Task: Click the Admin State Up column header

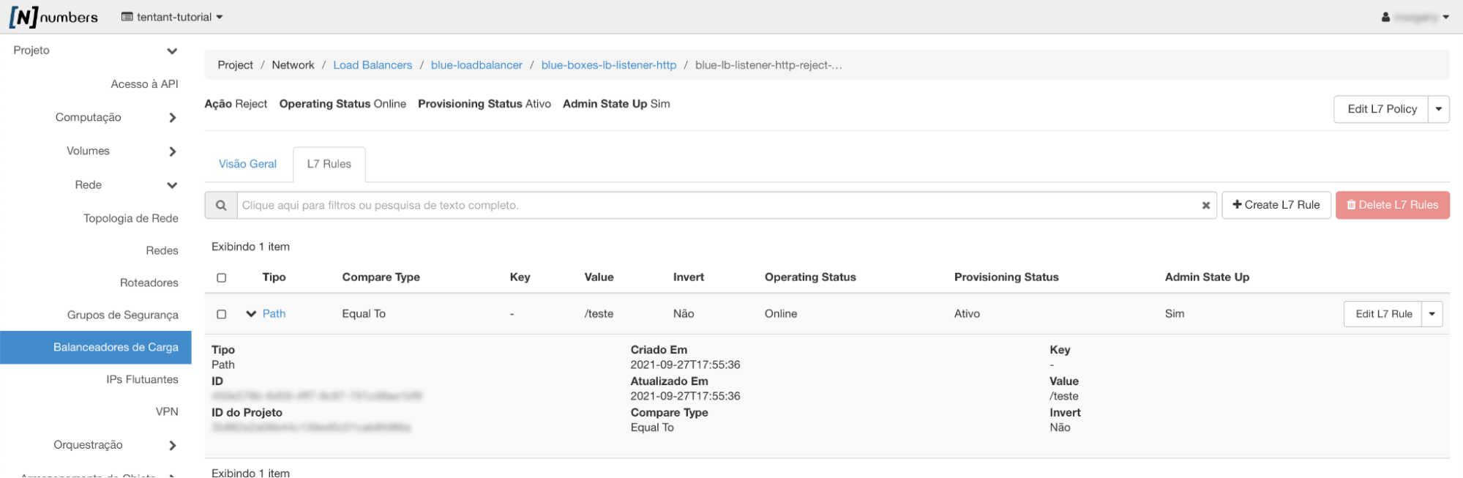Action: pyautogui.click(x=1207, y=277)
